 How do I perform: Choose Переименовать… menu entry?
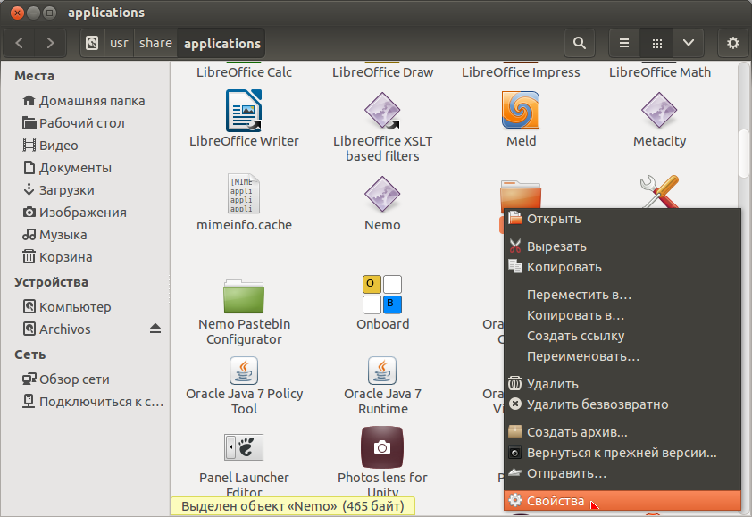[622, 356]
